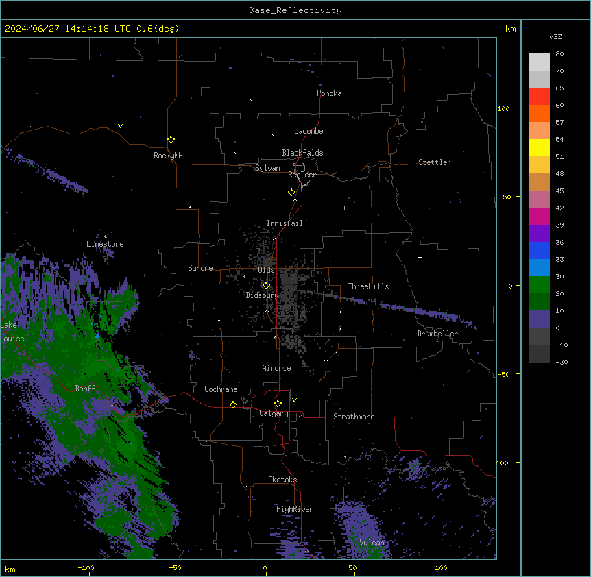This screenshot has height=577, width=591.
Task: Click the Cochrane town label
Action: (x=221, y=389)
